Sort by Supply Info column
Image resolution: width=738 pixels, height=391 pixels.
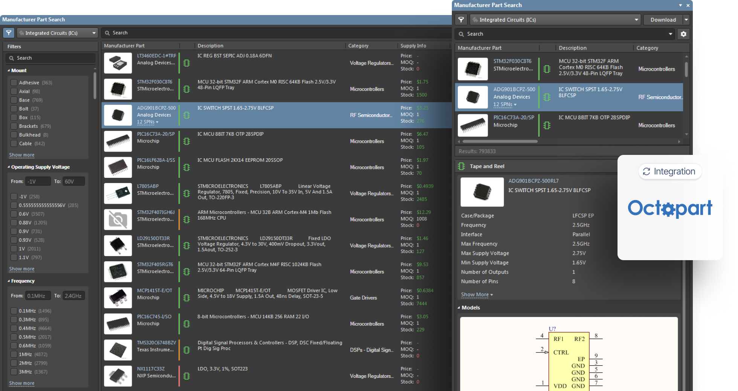click(x=413, y=46)
